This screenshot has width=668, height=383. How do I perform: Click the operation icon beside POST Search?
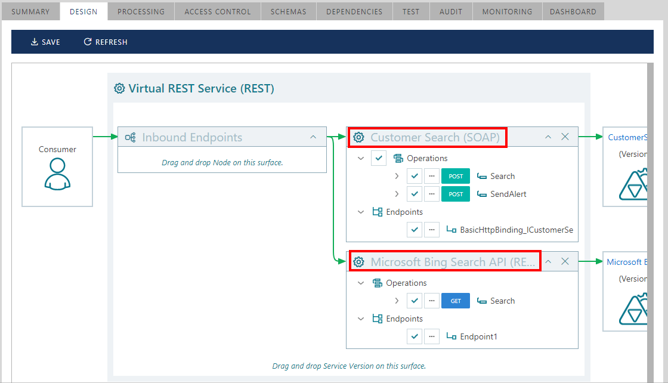[x=482, y=177]
